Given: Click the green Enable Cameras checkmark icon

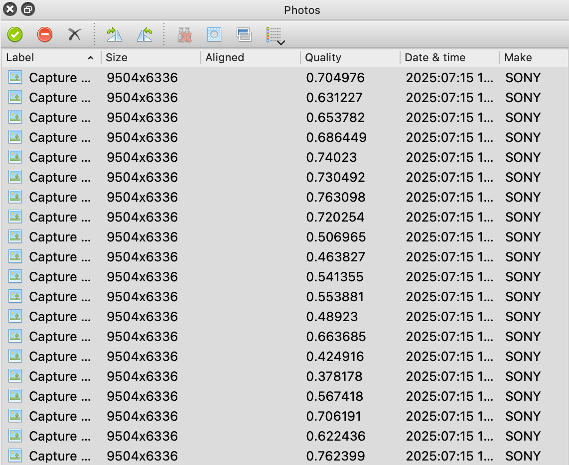Looking at the screenshot, I should [15, 35].
